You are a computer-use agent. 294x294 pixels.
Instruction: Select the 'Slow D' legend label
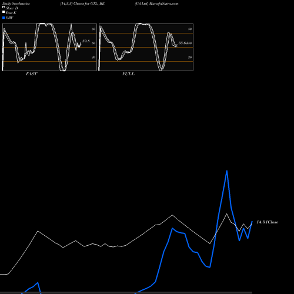click(12, 8)
